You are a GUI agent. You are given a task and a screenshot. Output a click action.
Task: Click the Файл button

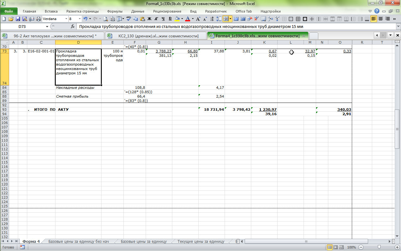(9, 11)
